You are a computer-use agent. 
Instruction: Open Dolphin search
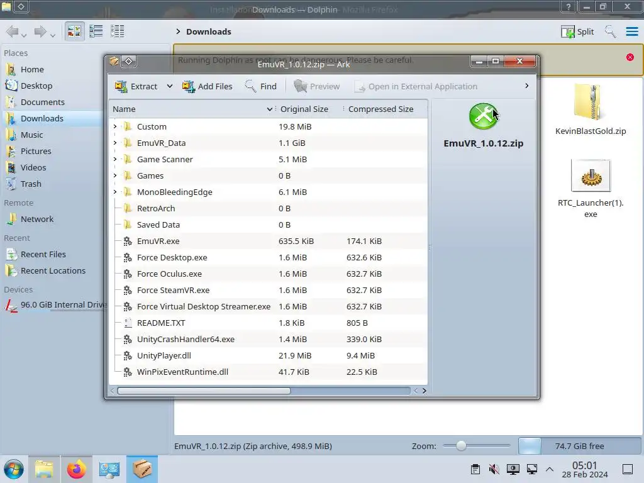pyautogui.click(x=610, y=31)
